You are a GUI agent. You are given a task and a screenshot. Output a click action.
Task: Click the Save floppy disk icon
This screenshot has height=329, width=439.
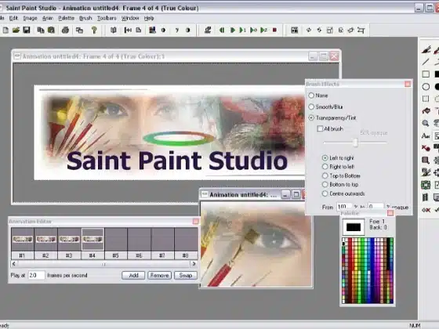point(27,30)
